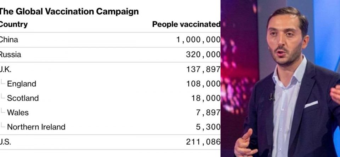Click the Northern Ireland sub-row label
The width and height of the screenshot is (340, 157).
tap(36, 127)
